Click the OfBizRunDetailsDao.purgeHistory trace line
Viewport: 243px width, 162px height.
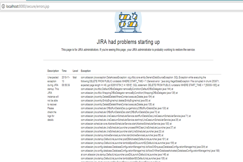[125, 108]
